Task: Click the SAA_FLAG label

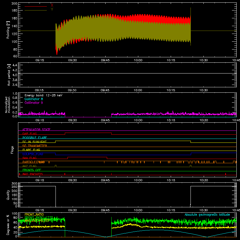Action: 29,158
